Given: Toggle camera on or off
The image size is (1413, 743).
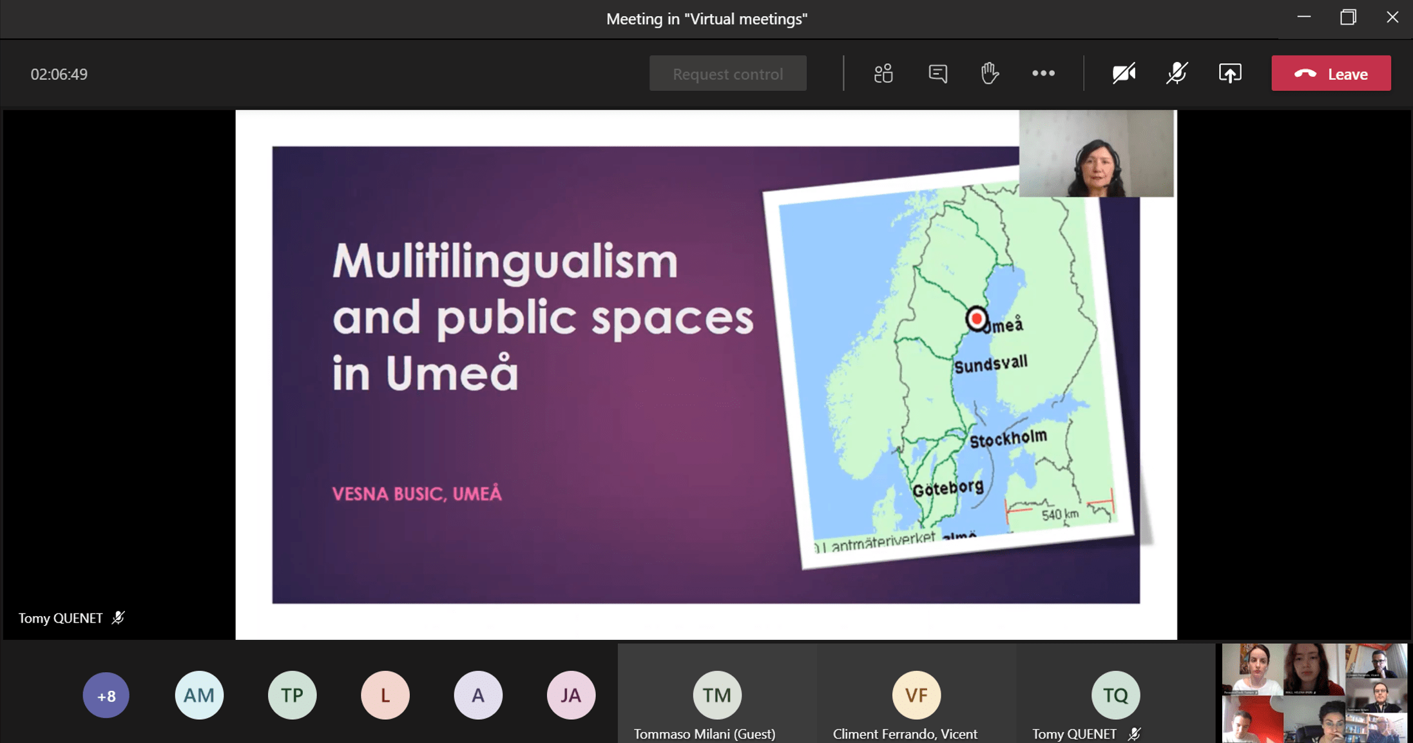Looking at the screenshot, I should click(x=1124, y=73).
